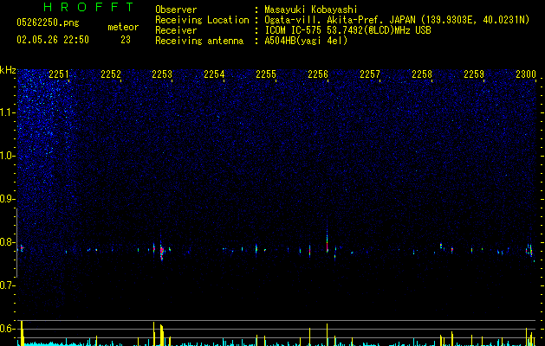Click observer name Masayuki Kobayashi

coord(311,10)
